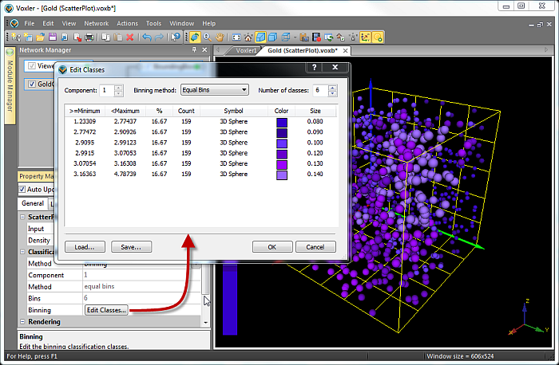Click the light source toolbar icon
The height and width of the screenshot is (365, 559).
[378, 37]
